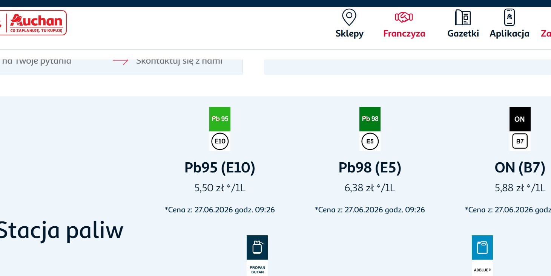Click the Auchan logo
This screenshot has width=551, height=276.
(33, 23)
